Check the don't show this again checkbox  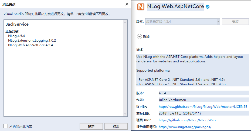pos(6,126)
